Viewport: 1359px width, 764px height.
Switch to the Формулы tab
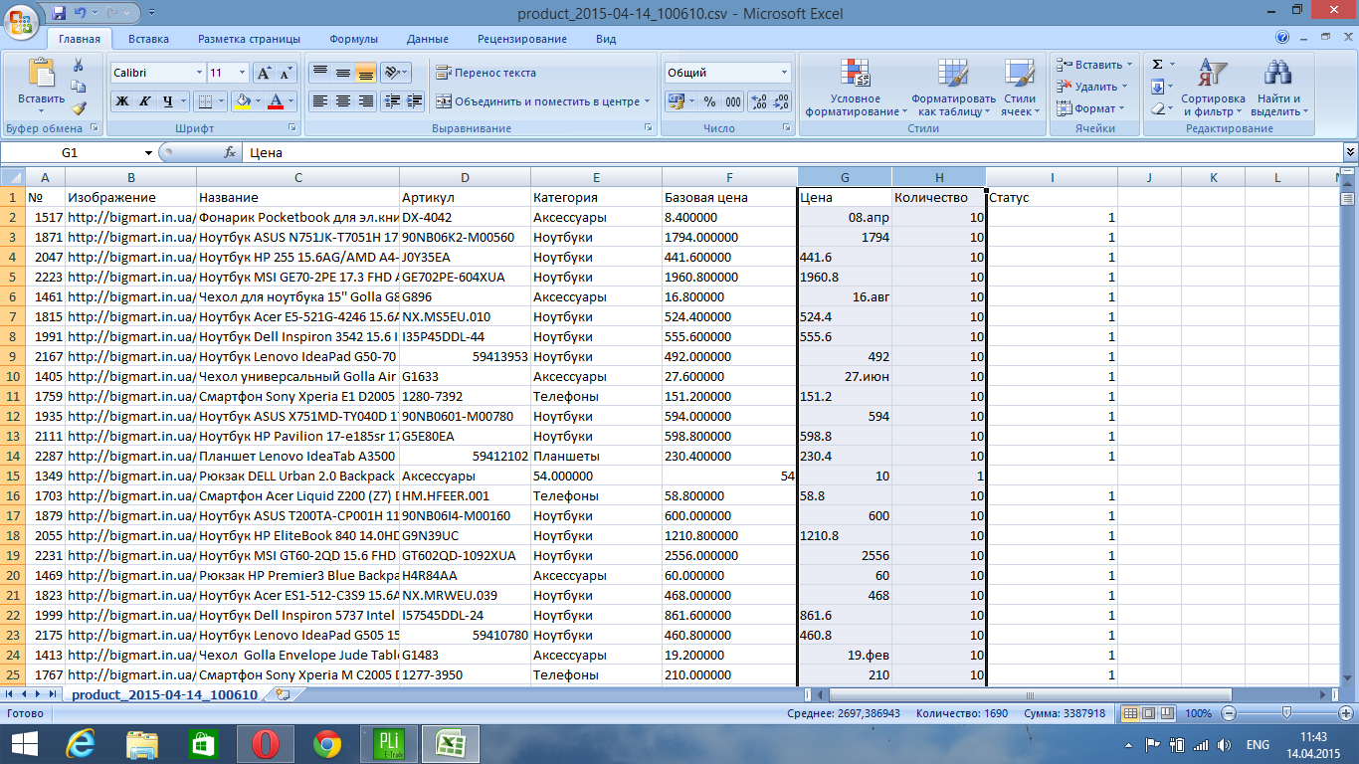[x=353, y=39]
